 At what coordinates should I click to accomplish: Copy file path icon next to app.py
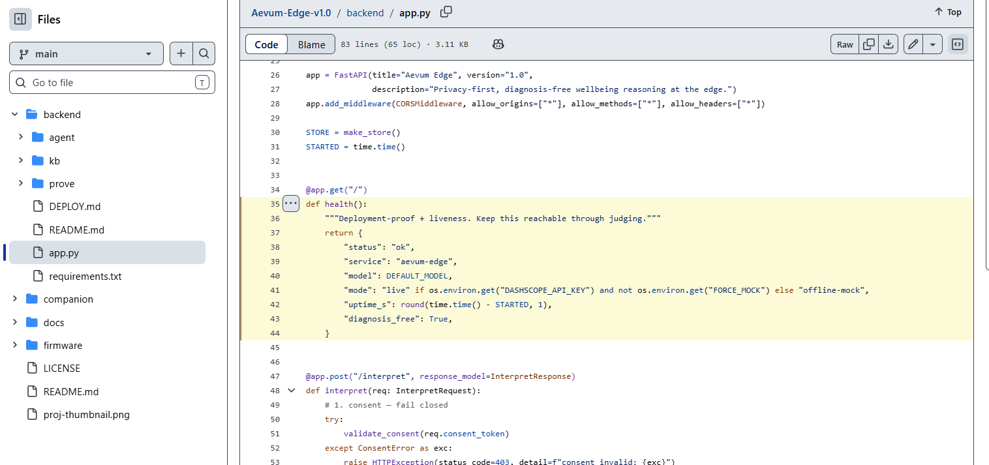pyautogui.click(x=446, y=12)
